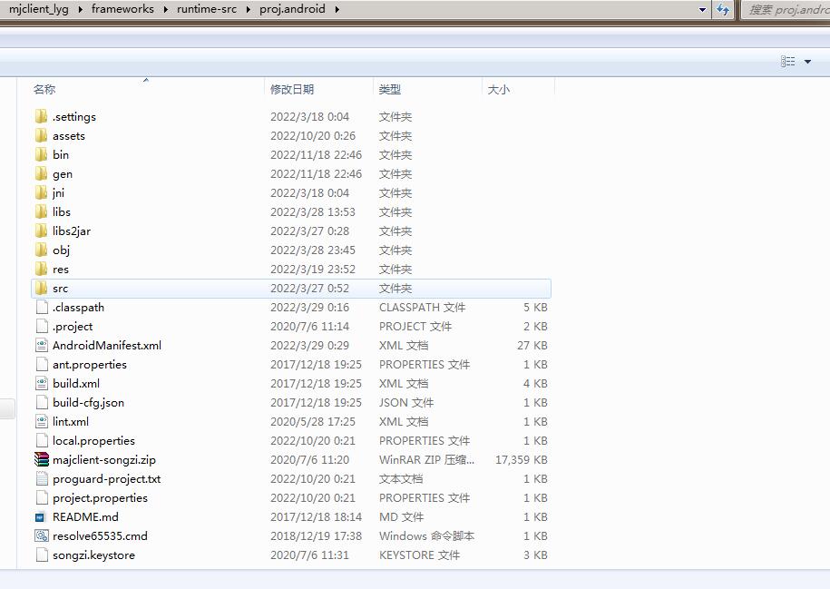Image resolution: width=830 pixels, height=589 pixels.
Task: Expand the arrow after runtime-src
Action: coord(249,10)
